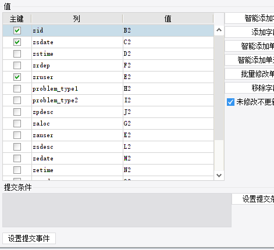The height and width of the screenshot is (250, 274).
Task: Uncheck primary key checkbox for zruser
Action: pyautogui.click(x=17, y=77)
